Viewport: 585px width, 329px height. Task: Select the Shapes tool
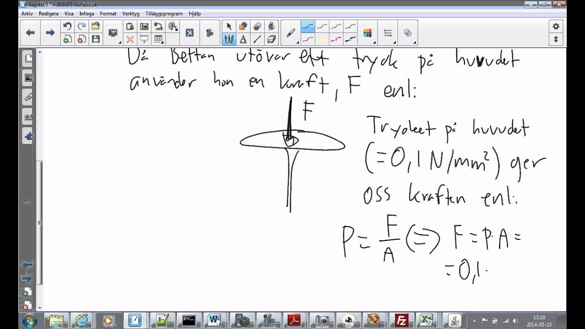pyautogui.click(x=243, y=27)
